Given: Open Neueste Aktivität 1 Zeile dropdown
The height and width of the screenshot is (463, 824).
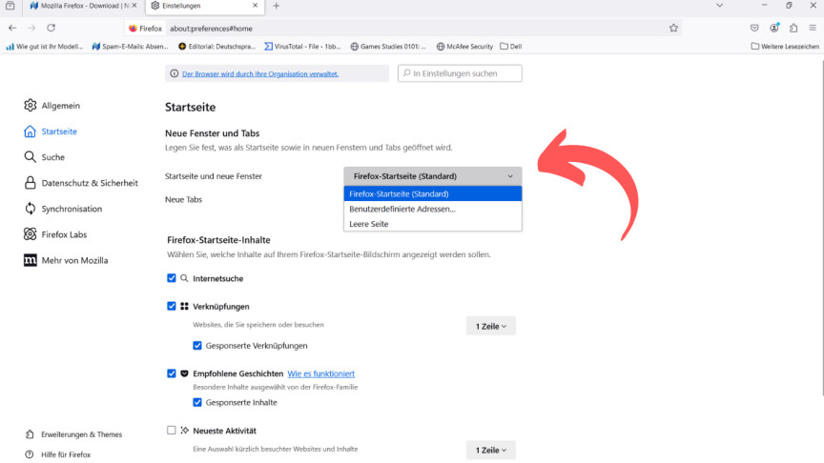Looking at the screenshot, I should 491,450.
